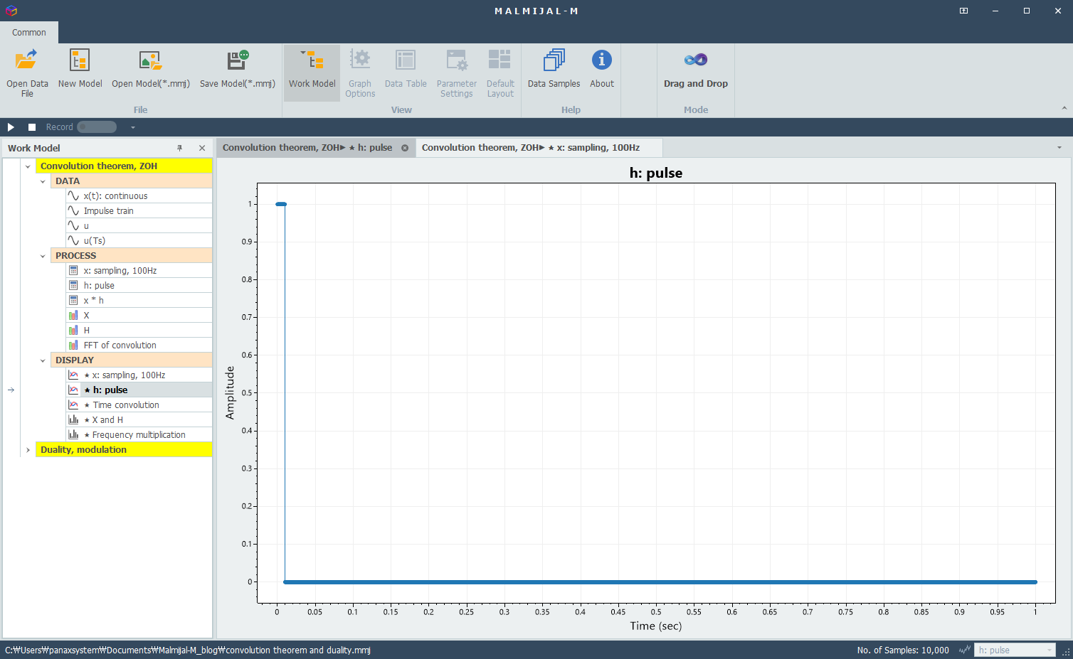
Task: Collapse the DATA group
Action: click(x=43, y=181)
